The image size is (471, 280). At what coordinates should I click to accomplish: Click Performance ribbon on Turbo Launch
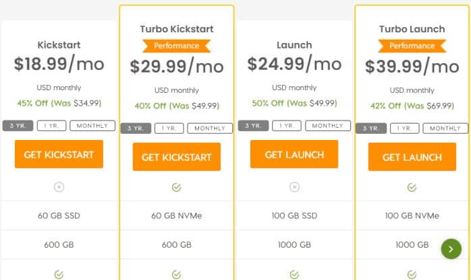[x=412, y=46]
